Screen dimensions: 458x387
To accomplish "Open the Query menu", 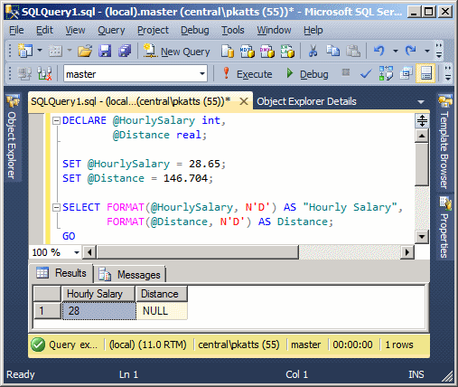I will pyautogui.click(x=111, y=30).
